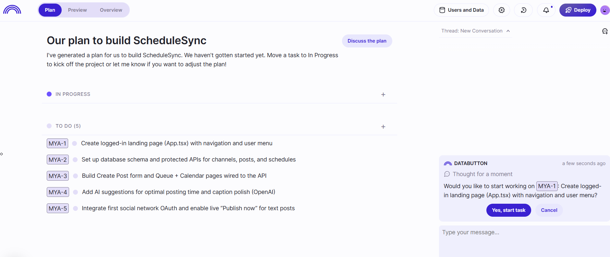Click Our plan to build ScheduleSync heading
610x257 pixels.
pyautogui.click(x=127, y=41)
